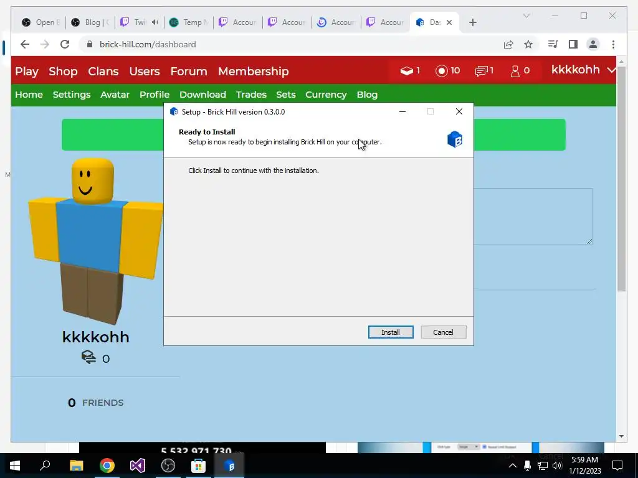Open Microsoft Store from taskbar
Screen dimensions: 638x478
coord(199,466)
